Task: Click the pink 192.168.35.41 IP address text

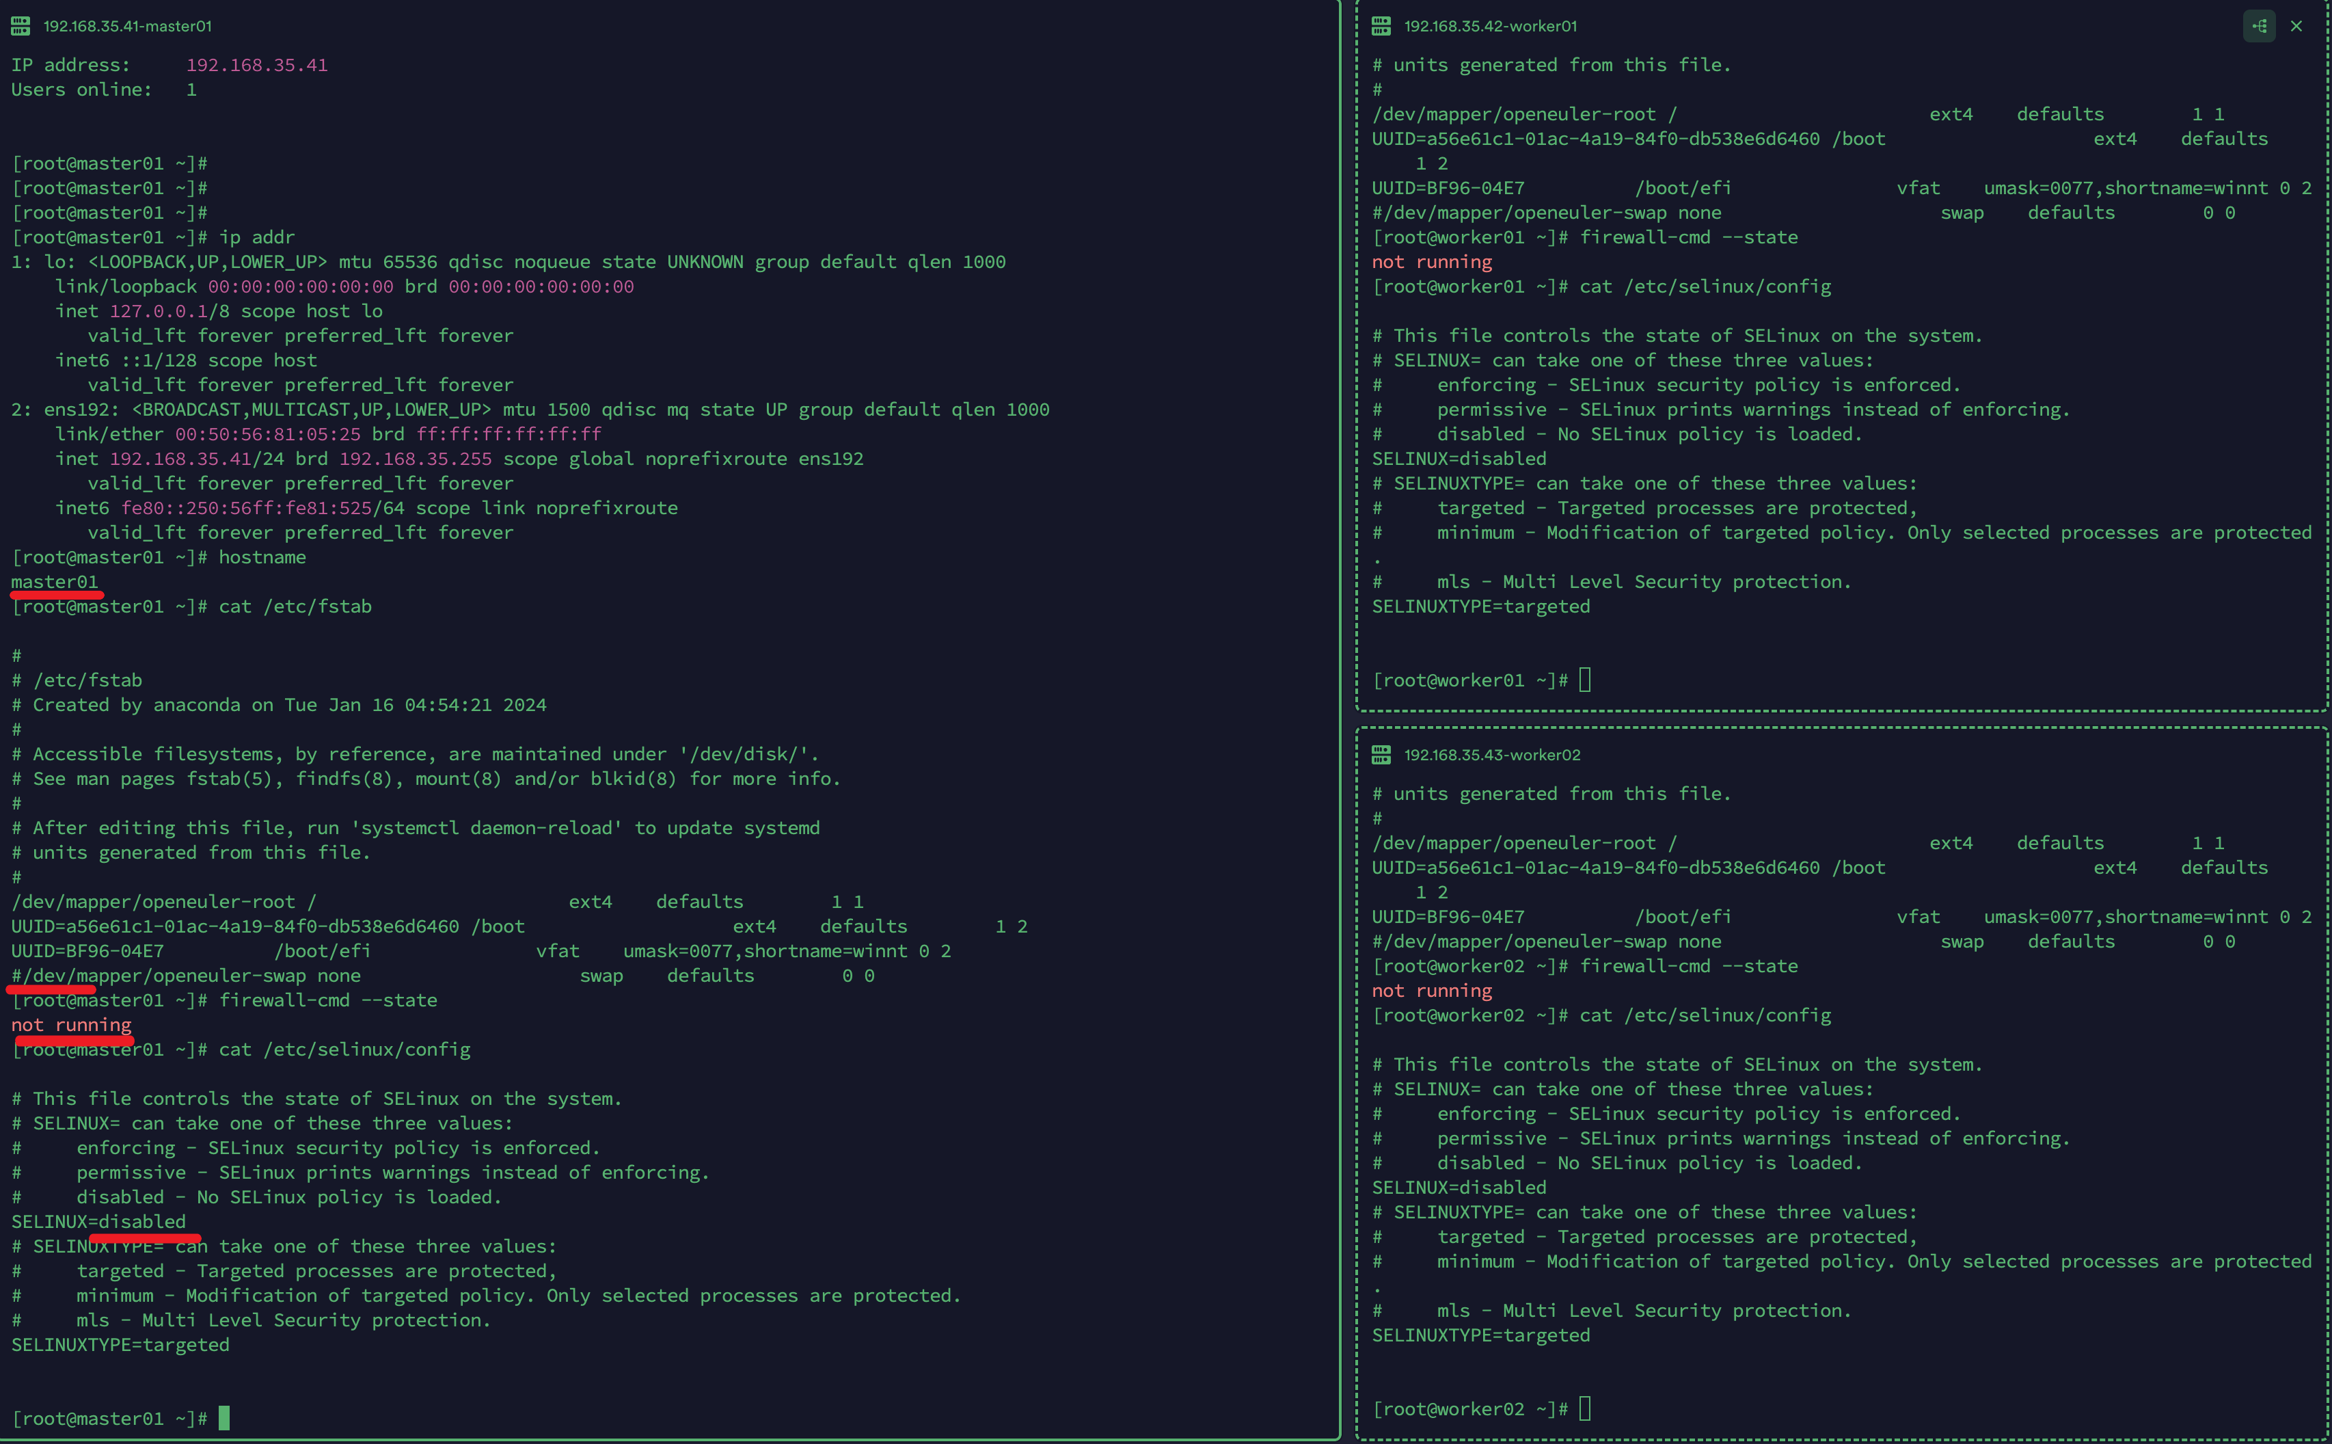Action: 256,65
